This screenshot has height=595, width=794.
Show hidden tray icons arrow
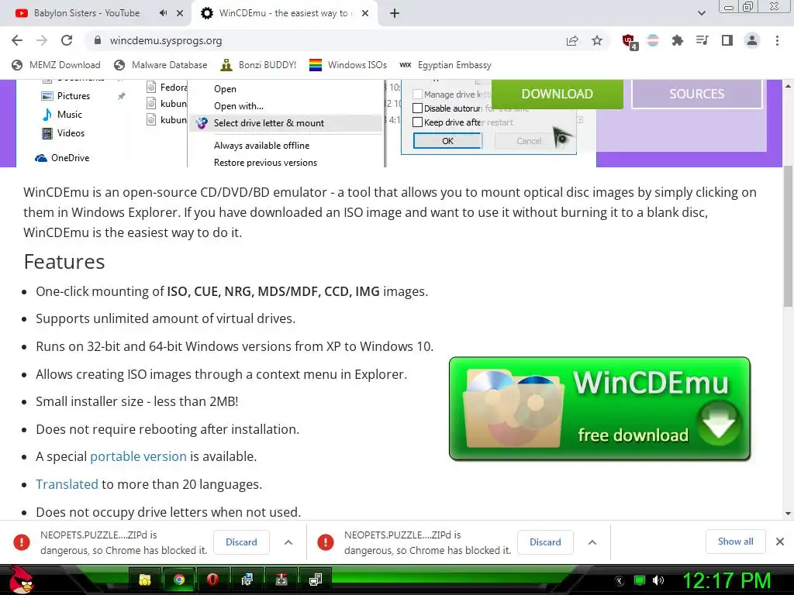(x=620, y=581)
